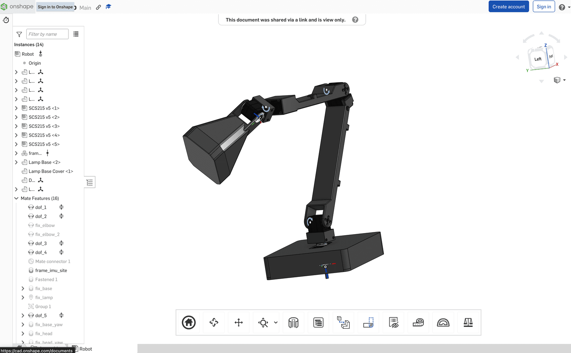This screenshot has width=571, height=353.
Task: Select Lamp Base Cover <1> in instances
Action: point(51,171)
